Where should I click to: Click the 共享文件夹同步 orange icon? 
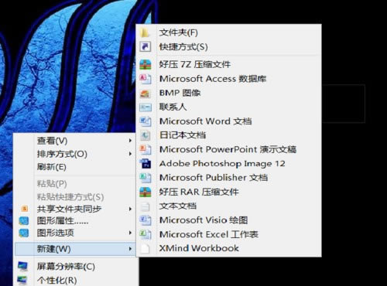[25, 209]
